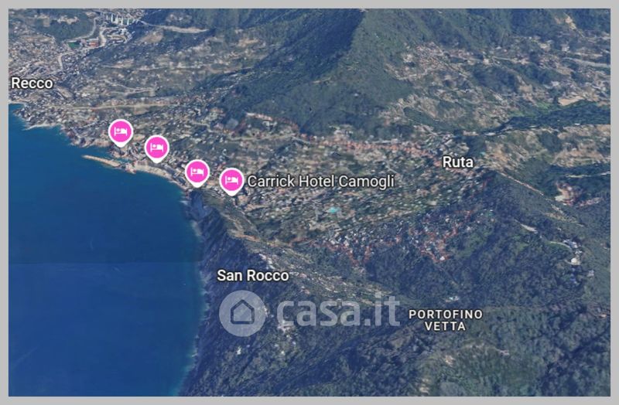Select the Recco town label

(x=32, y=83)
